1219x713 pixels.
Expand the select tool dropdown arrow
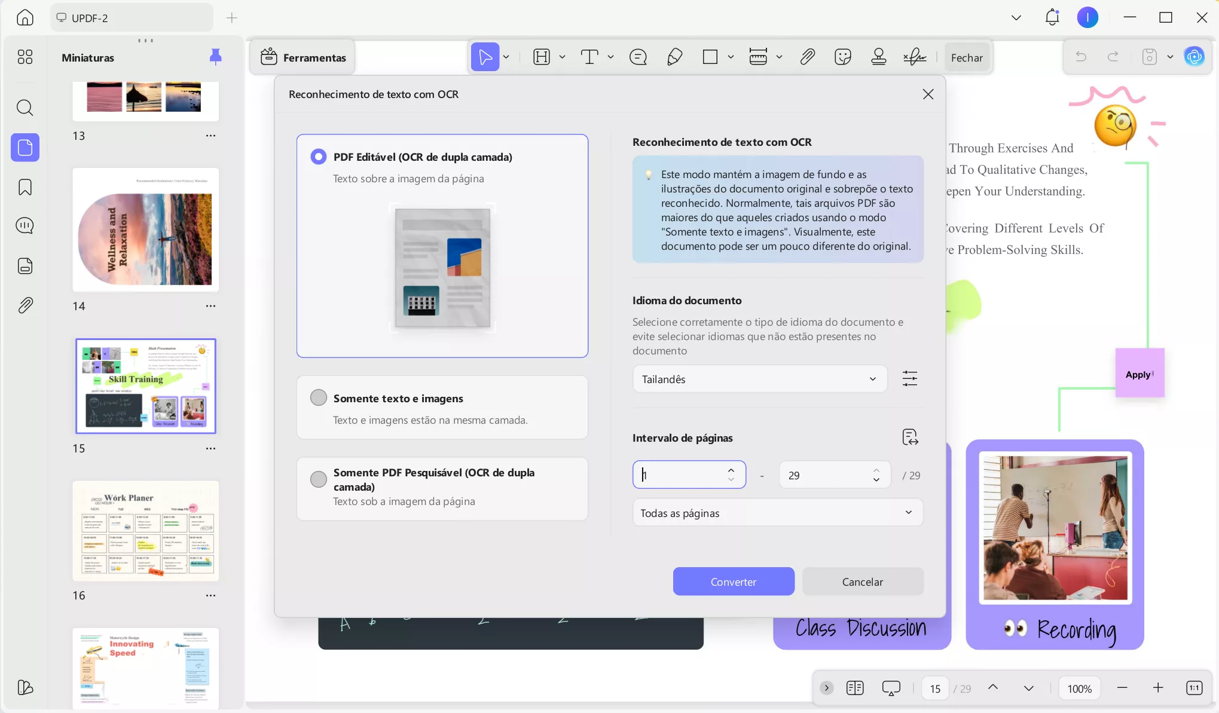point(506,57)
